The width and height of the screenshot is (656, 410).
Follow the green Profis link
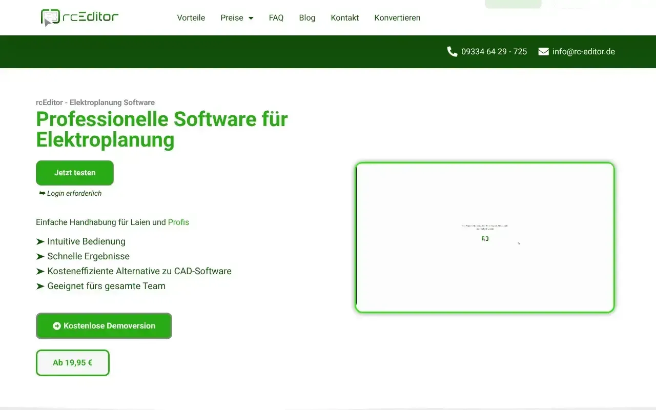[178, 222]
